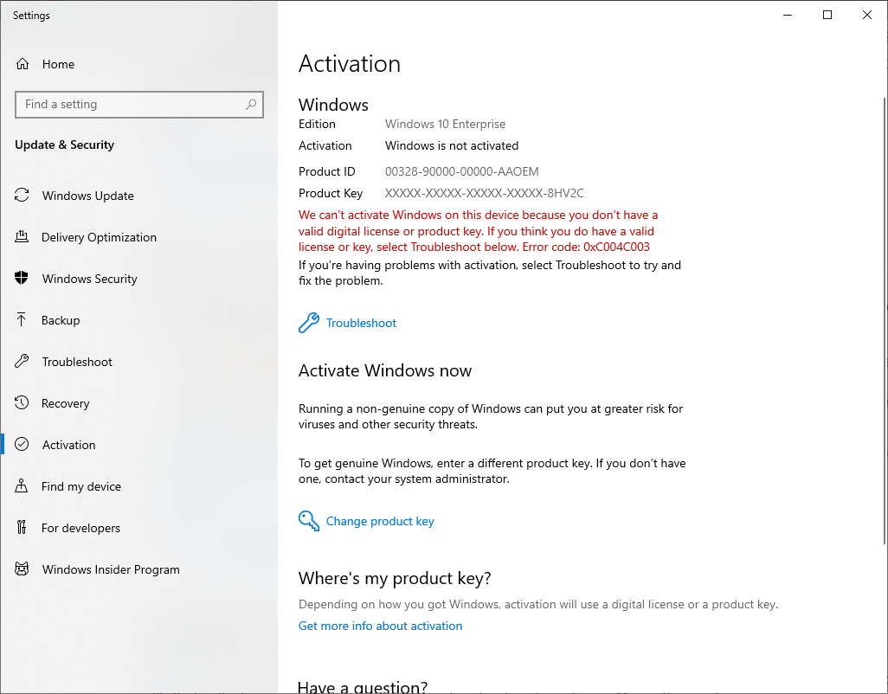Click the Windows Security shield icon
The width and height of the screenshot is (888, 694).
(x=22, y=278)
